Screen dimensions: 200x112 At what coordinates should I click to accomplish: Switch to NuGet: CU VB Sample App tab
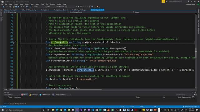29,10
